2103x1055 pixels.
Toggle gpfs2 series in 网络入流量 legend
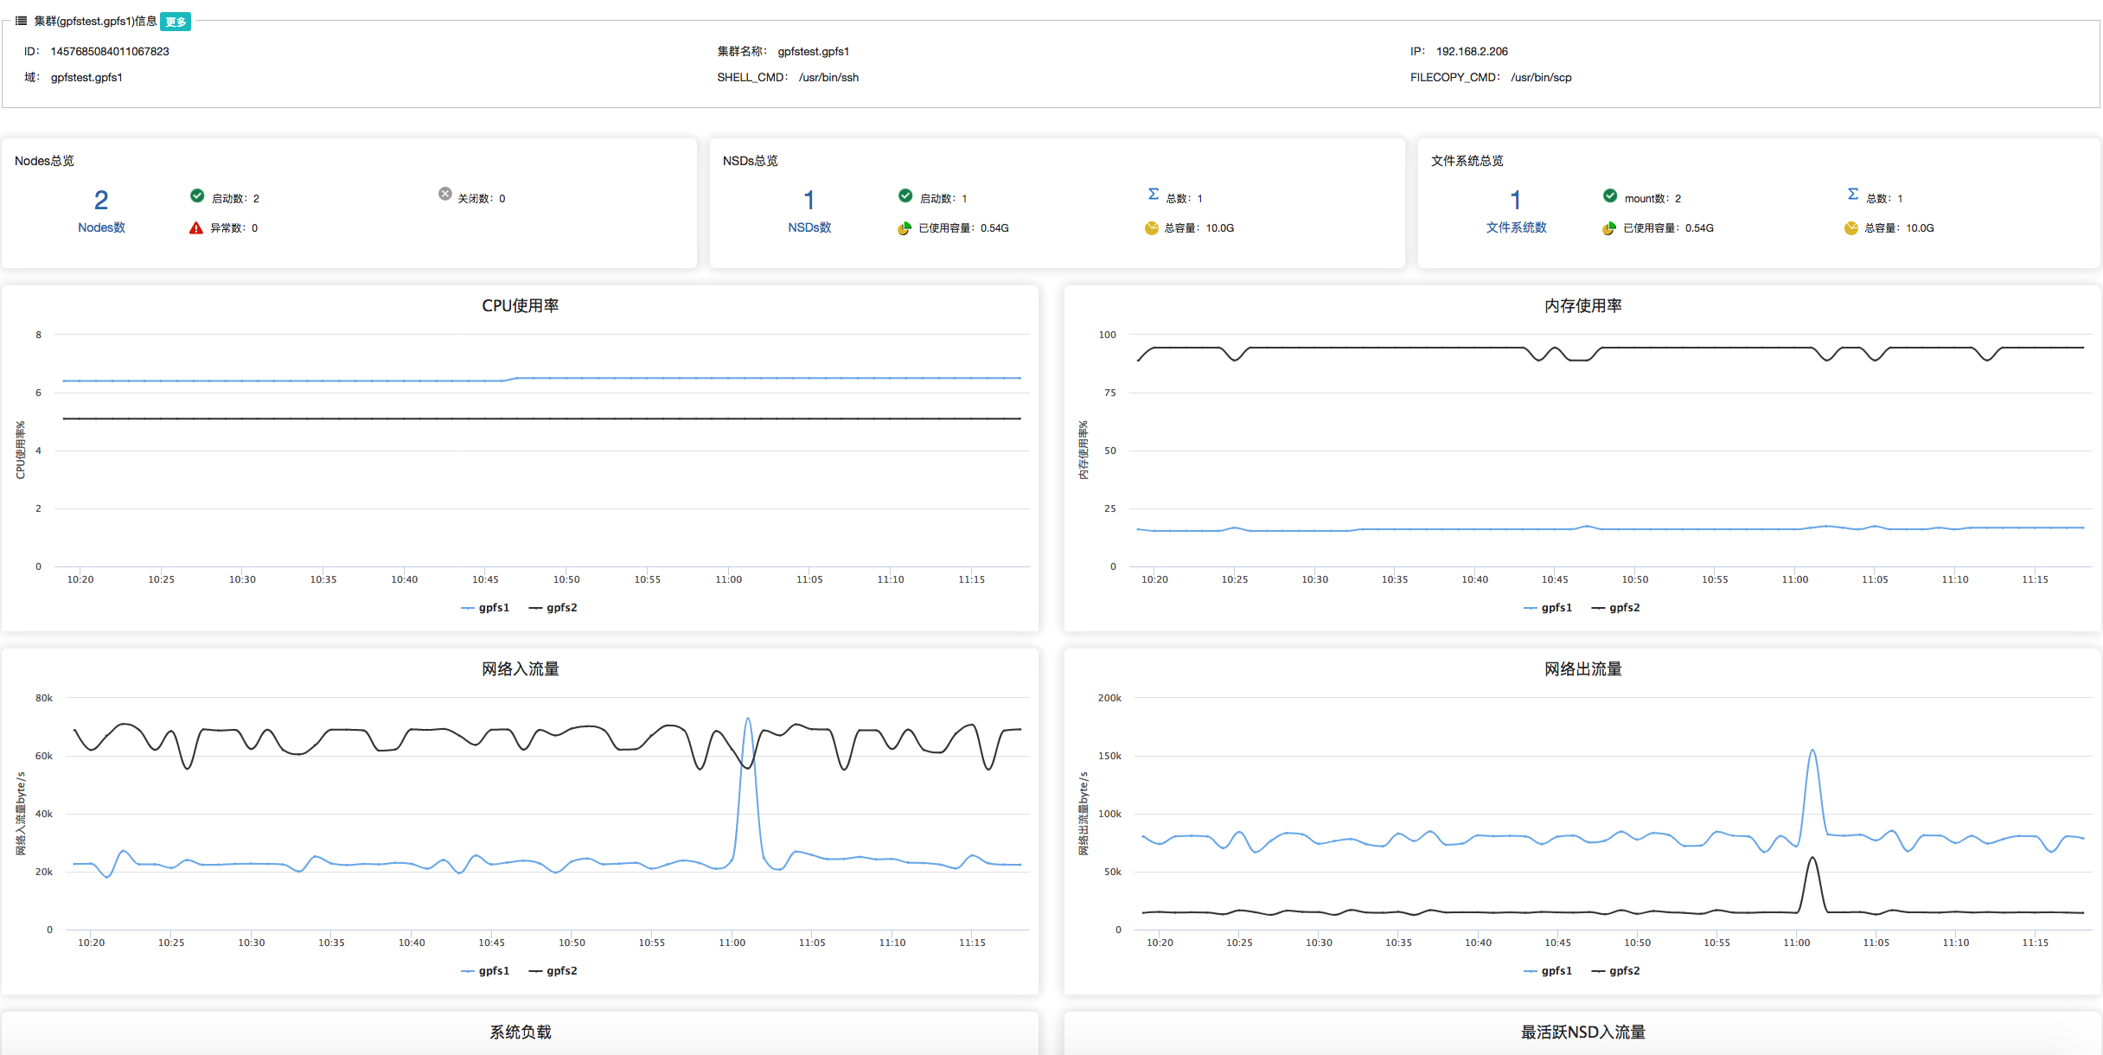click(553, 971)
